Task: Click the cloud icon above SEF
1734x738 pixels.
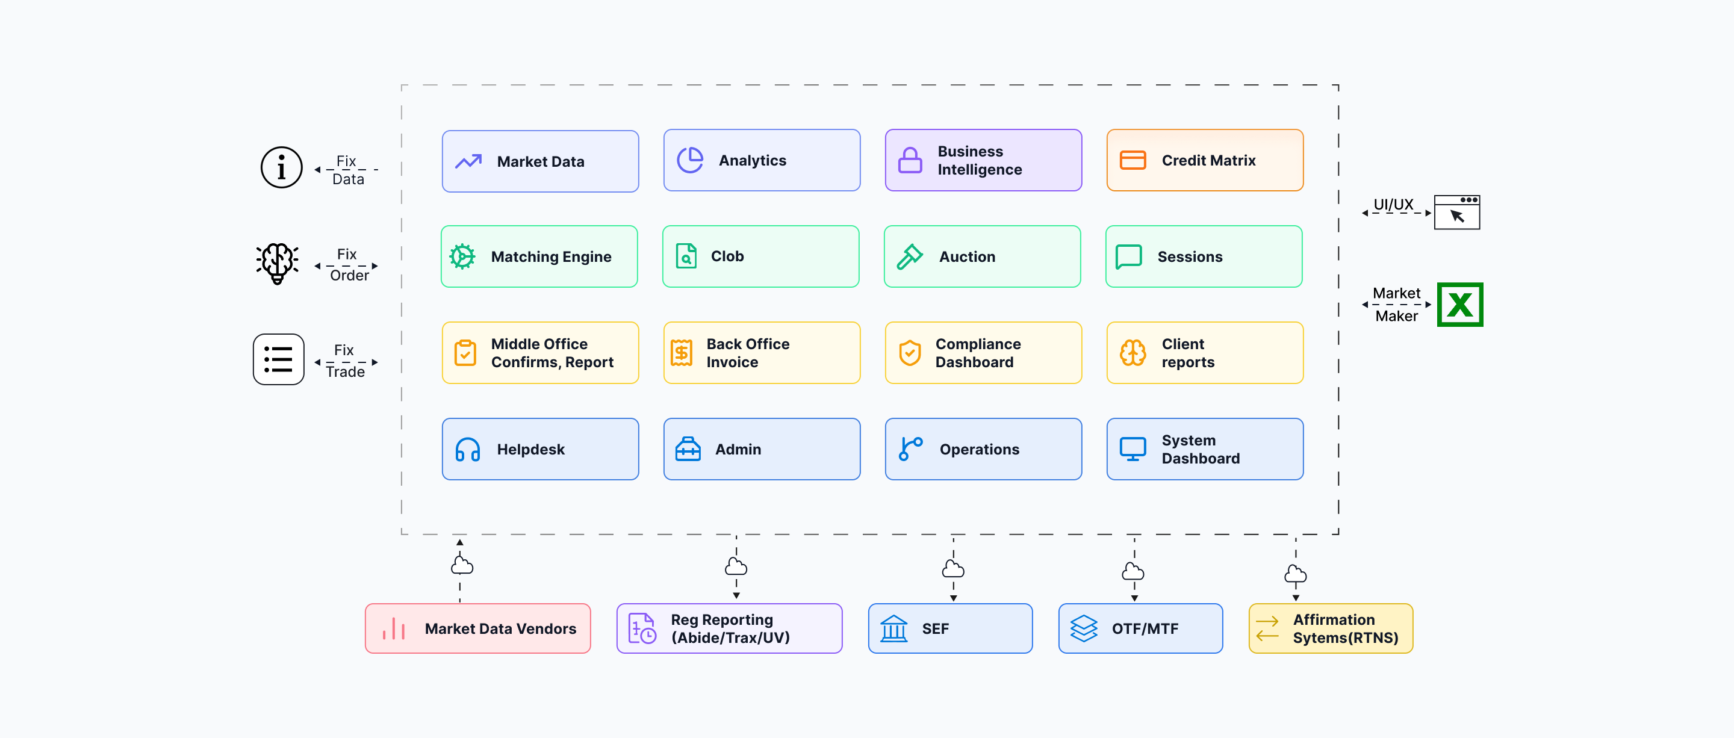Action: pos(953,569)
